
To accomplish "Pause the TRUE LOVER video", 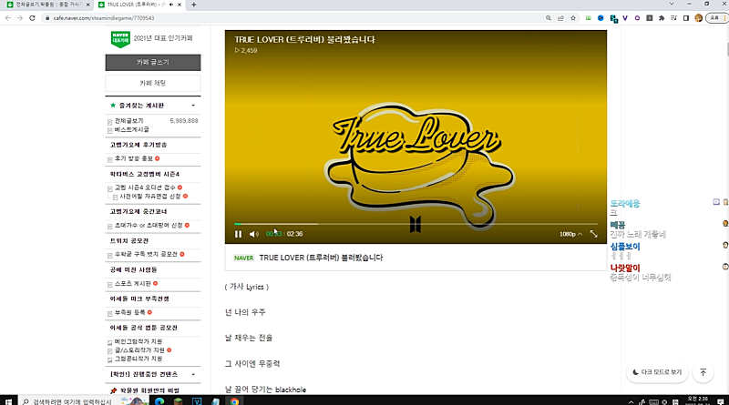I will pos(238,234).
